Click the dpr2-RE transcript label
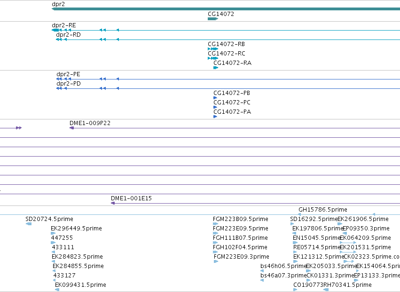The image size is (400, 292). [x=64, y=25]
